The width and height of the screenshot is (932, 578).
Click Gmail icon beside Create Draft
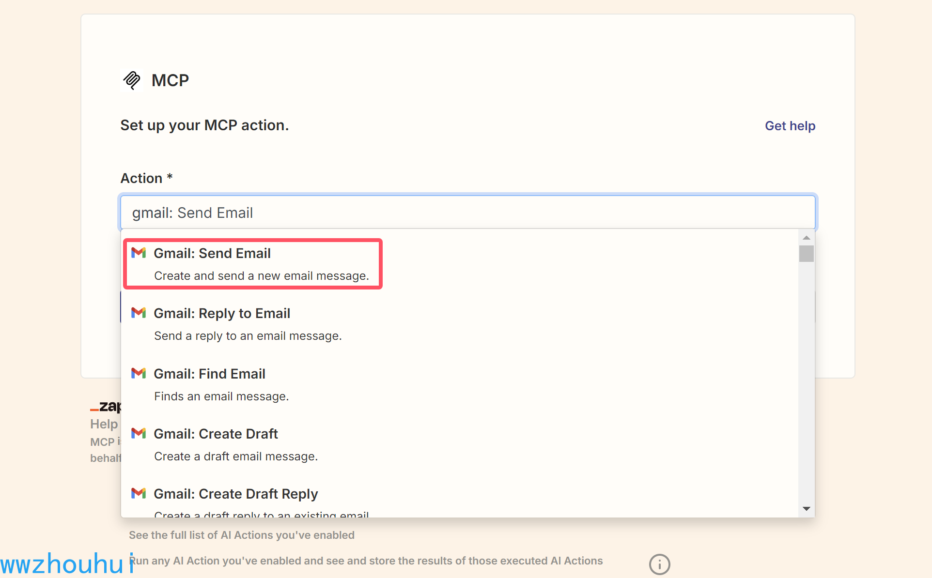(x=139, y=433)
